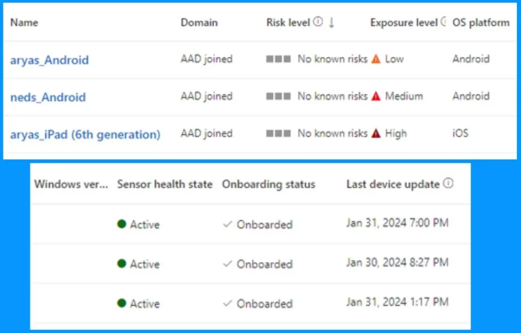The image size is (521, 333).
Task: Click the Sensor health state column header
Action: pos(165,184)
